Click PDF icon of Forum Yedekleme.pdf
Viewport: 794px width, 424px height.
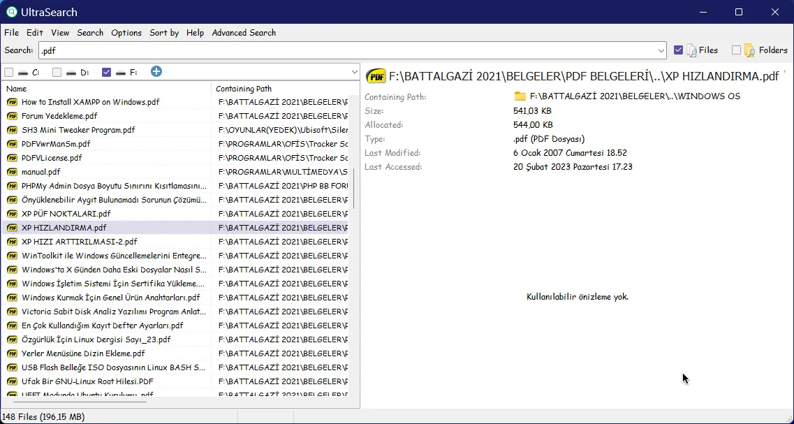coord(12,116)
